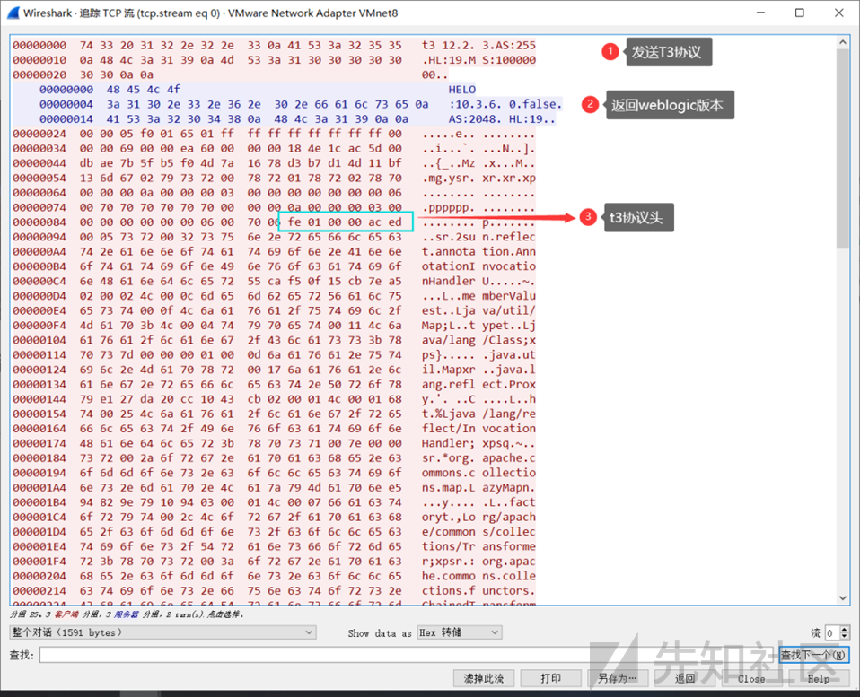The height and width of the screenshot is (697, 860).
Task: Click the offset 00000084 row label
Action: [x=39, y=222]
